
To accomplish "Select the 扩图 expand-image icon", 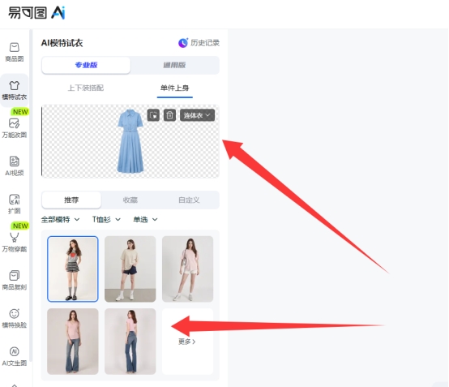I will tap(15, 200).
